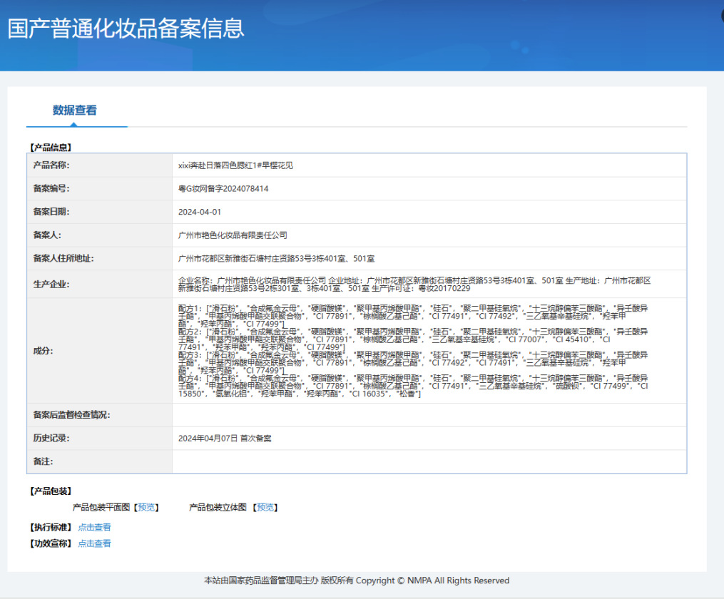Click the 生产企业 label cell
The width and height of the screenshot is (724, 604).
point(100,284)
